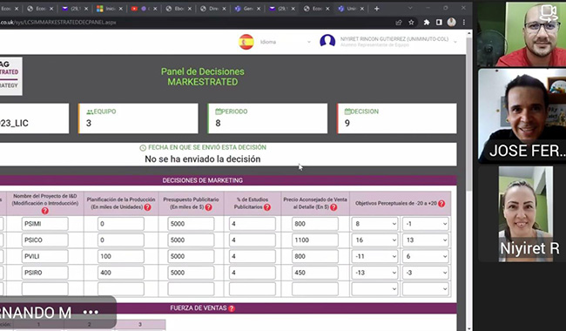Open PSICO perceptual dropdown showing 16
Image resolution: width=566 pixels, height=331 pixels.
click(374, 240)
